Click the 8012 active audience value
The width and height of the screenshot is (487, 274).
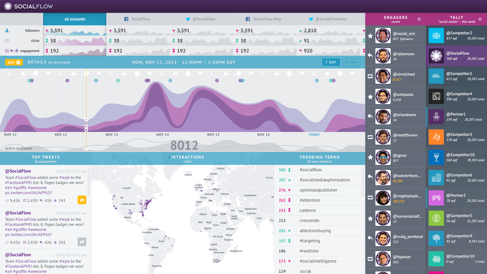pos(184,145)
